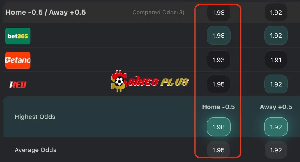Select bet365 away odds 1.92
This screenshot has width=300, height=162.
tap(276, 35)
